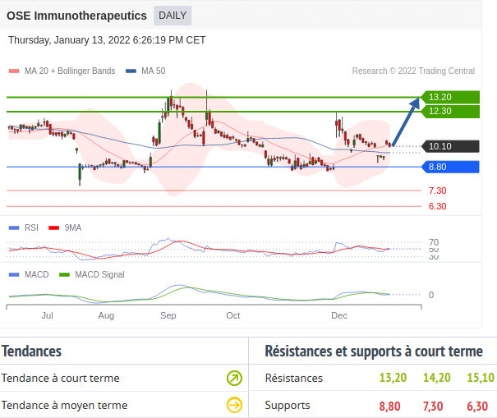Click the 8.80 blue support label
Viewport: 497px width, 418px height.
[450, 167]
